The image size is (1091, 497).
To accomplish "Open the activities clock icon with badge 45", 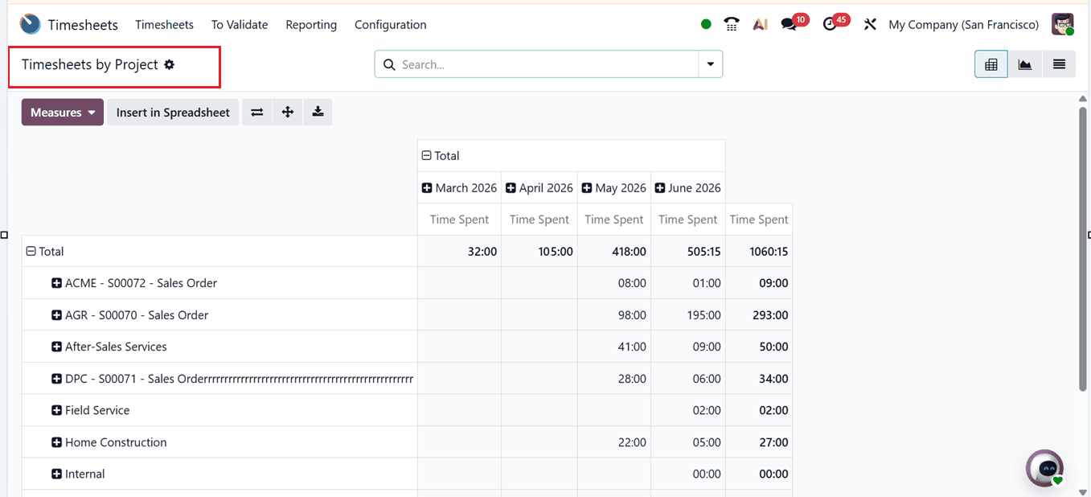I will pyautogui.click(x=831, y=24).
